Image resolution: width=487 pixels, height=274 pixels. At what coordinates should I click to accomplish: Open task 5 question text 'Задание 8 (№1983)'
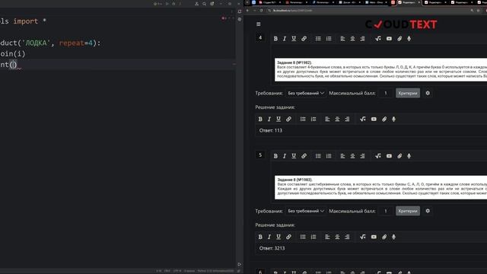[294, 180]
